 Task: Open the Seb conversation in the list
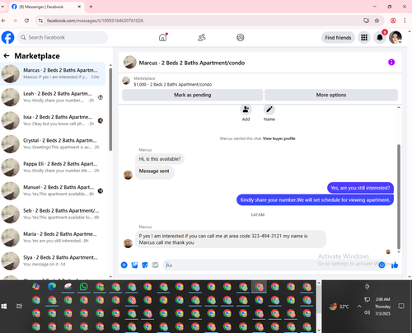(53, 213)
